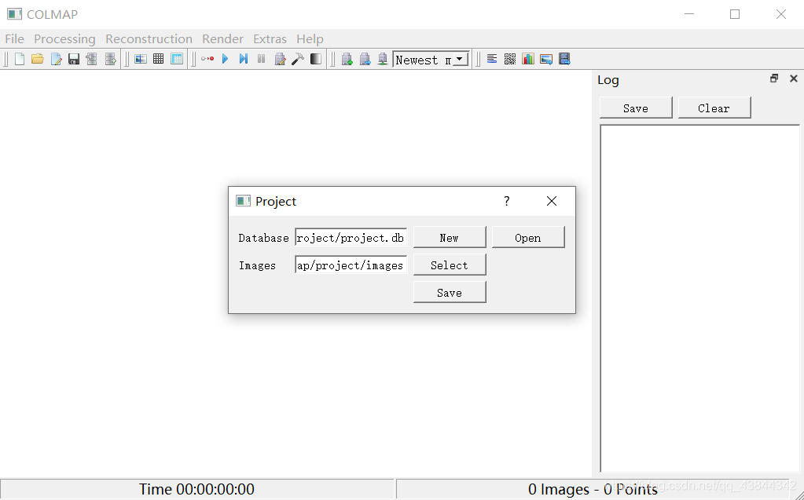Click Clear button in Log panel
804x500 pixels.
(x=714, y=108)
